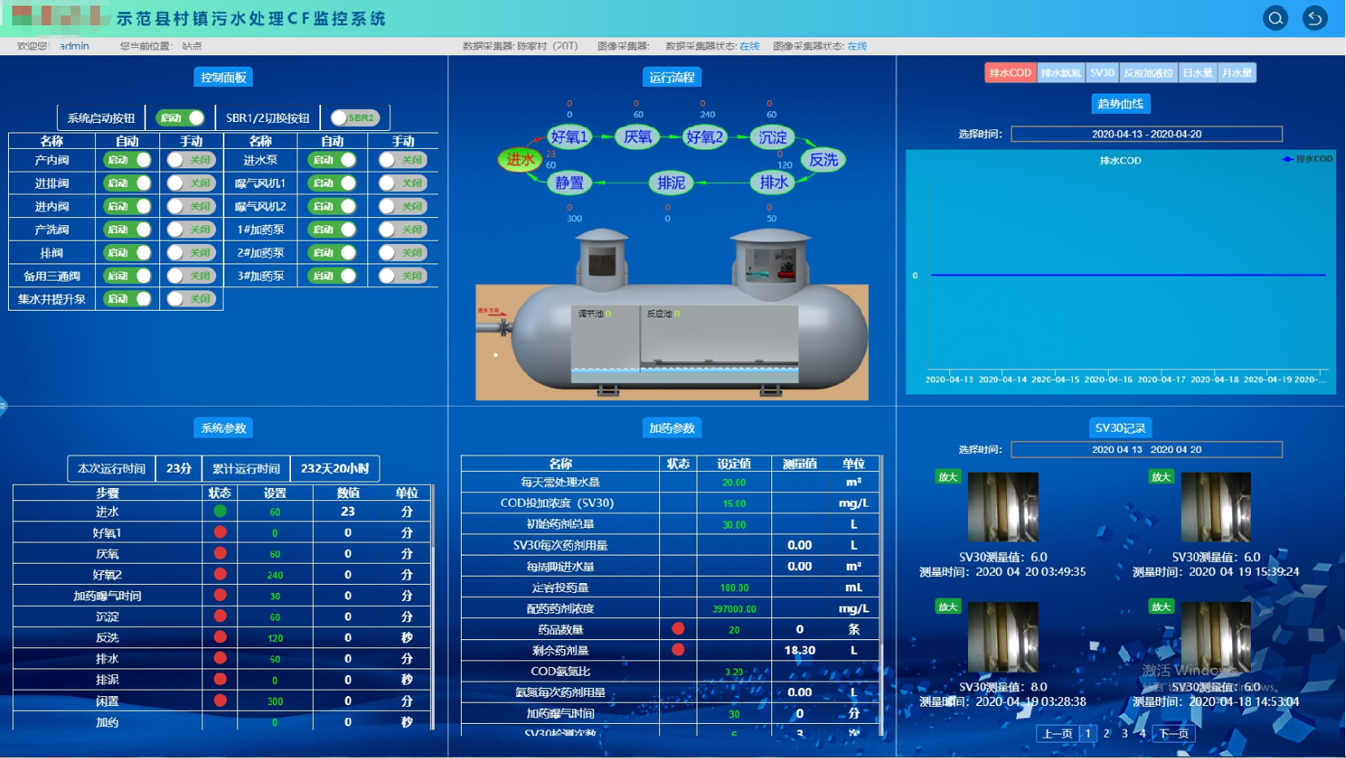Click the 厌氧 process step node

(637, 137)
